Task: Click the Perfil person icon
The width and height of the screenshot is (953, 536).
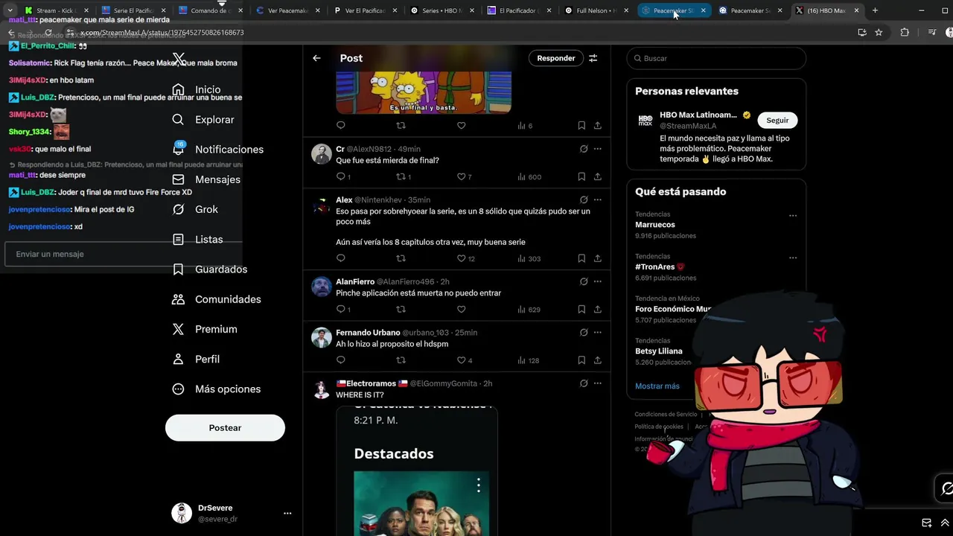Action: point(178,359)
